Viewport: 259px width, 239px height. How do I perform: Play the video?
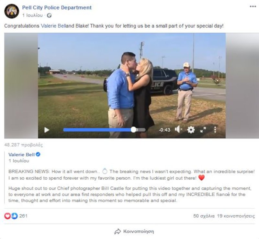click(47, 130)
